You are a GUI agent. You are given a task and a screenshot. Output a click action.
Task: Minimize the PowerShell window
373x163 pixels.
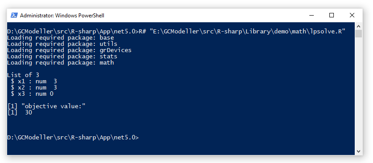(312, 15)
